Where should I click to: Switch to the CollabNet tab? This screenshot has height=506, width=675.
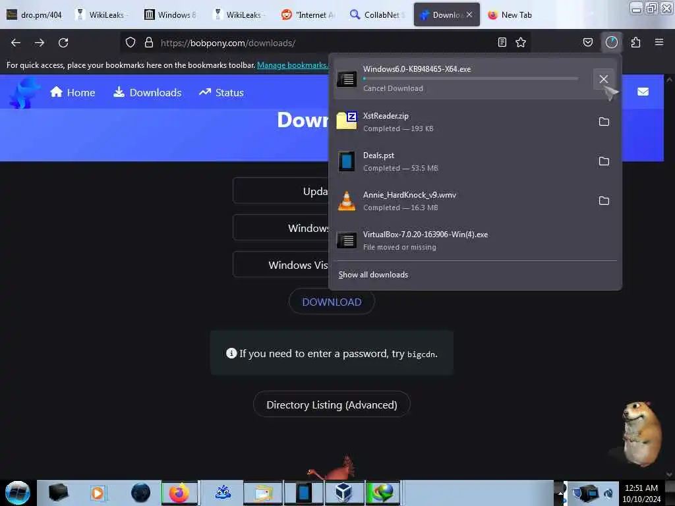click(x=376, y=14)
